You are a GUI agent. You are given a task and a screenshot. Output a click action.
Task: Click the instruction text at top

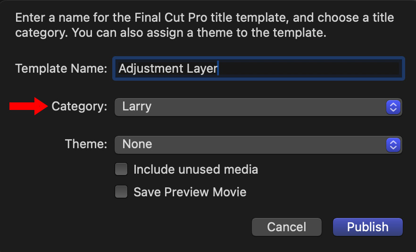coord(204,26)
